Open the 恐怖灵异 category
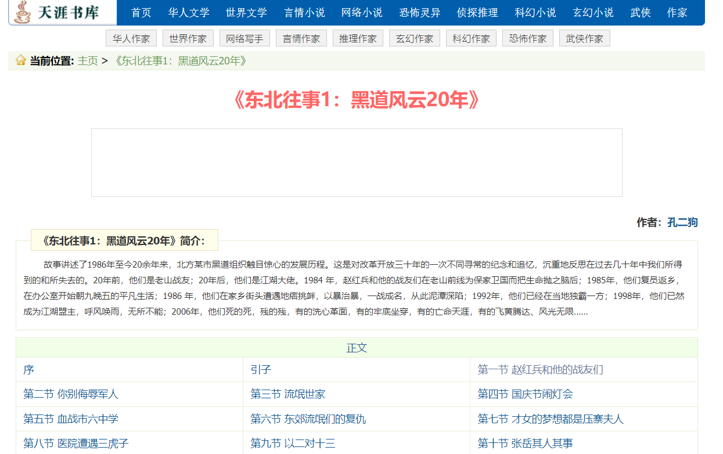This screenshot has width=723, height=454. (420, 13)
